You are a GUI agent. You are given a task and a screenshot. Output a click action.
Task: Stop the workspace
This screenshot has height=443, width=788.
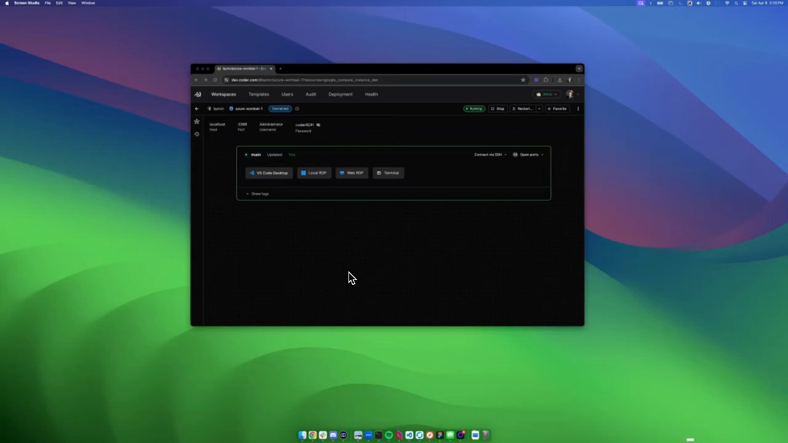click(x=497, y=109)
